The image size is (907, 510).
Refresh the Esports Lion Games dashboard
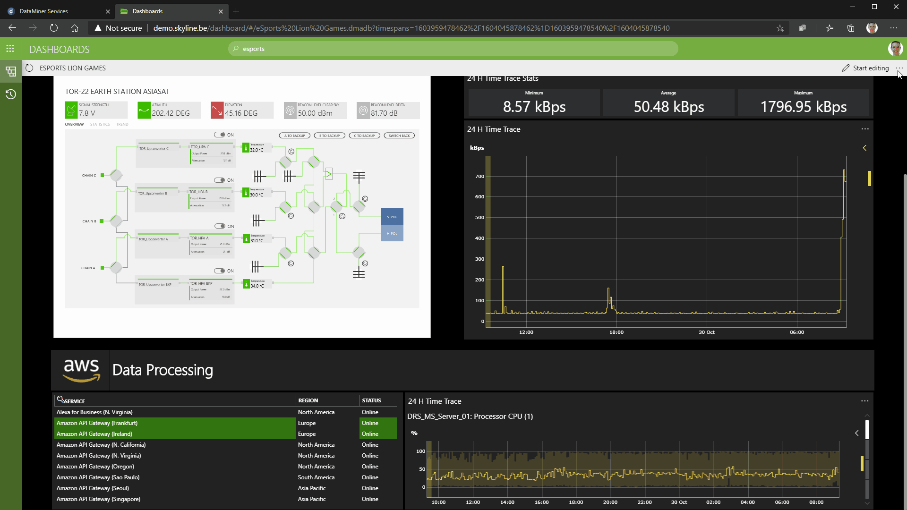29,68
